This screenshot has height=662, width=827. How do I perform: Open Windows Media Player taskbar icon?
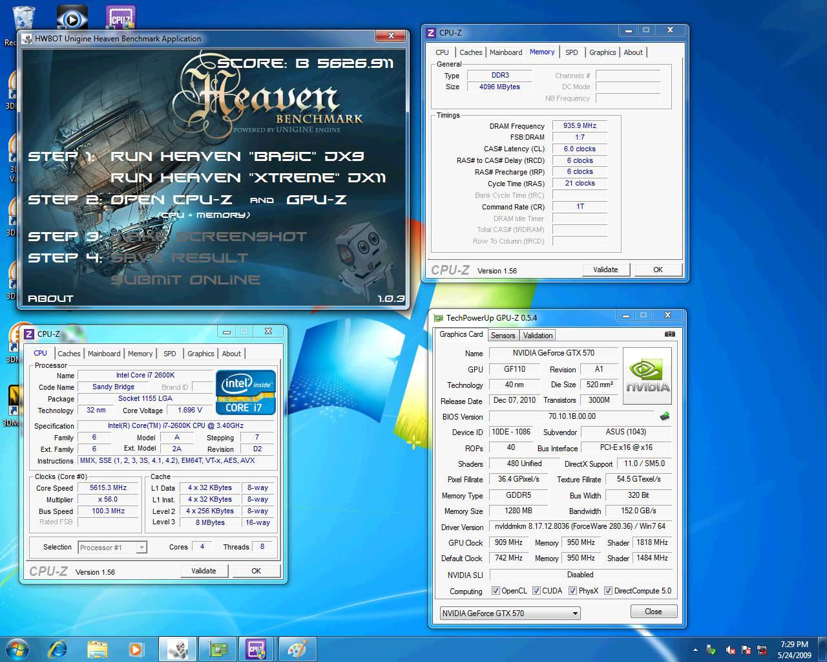tap(136, 648)
